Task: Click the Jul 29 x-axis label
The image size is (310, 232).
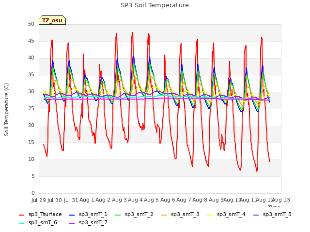Action: (39, 200)
